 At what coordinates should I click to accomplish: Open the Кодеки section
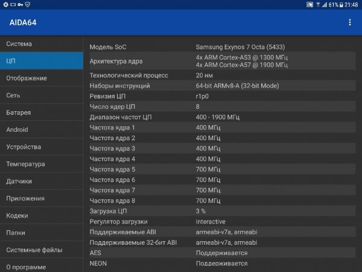pos(42,216)
